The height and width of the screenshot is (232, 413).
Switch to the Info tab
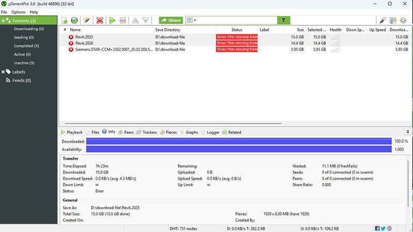(x=109, y=132)
